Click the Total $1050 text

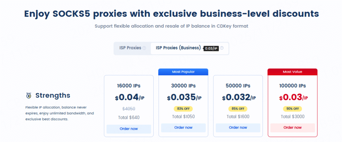(183, 117)
